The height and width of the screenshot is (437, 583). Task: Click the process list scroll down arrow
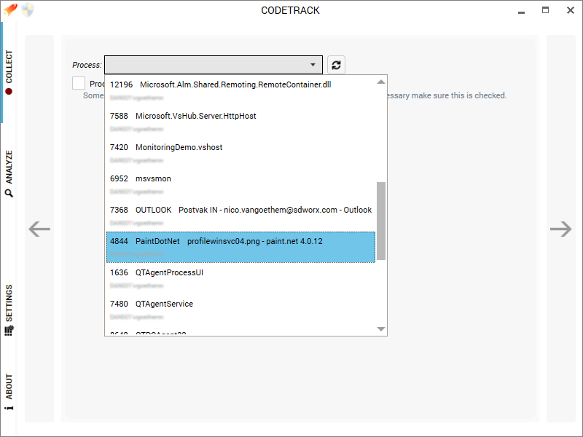(380, 329)
